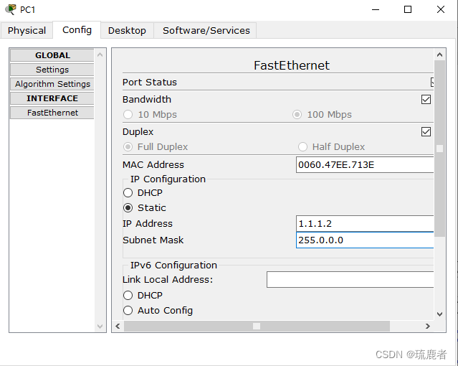
Task: Open Algorithm Settings in sidebar
Action: pos(52,84)
